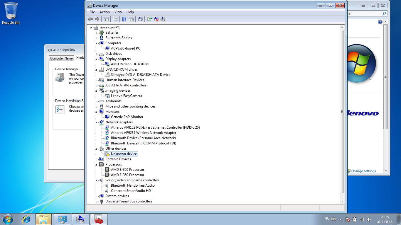Open Properties from the toolbar icon

point(115,19)
